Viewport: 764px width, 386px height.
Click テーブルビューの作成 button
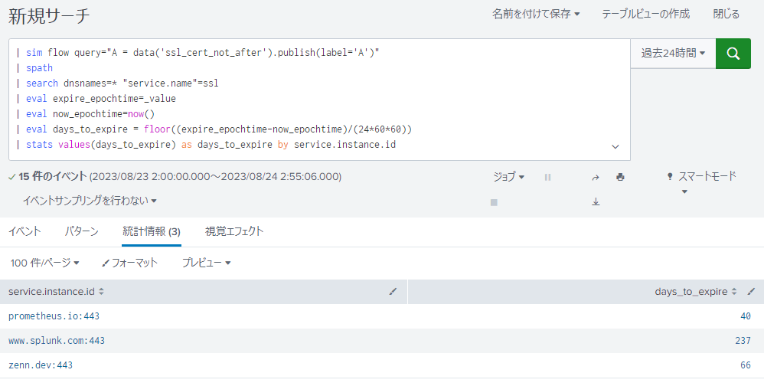(645, 14)
